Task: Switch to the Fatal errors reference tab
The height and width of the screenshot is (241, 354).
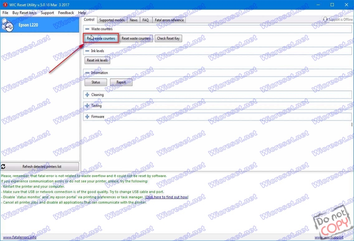Action: [x=169, y=20]
